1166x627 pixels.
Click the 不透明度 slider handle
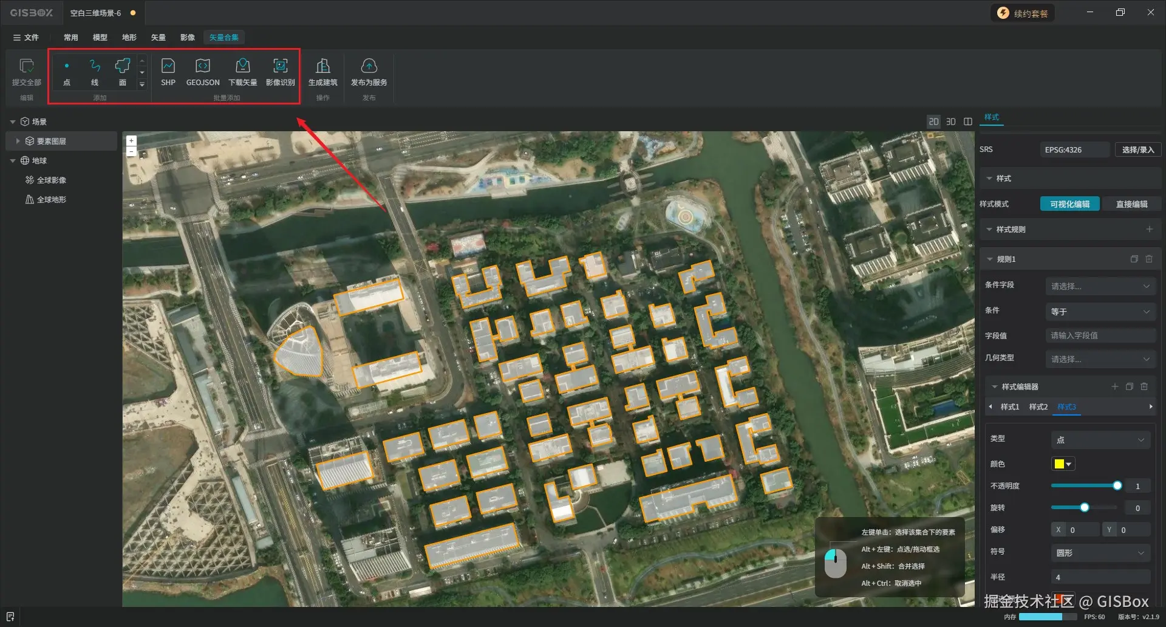(1117, 485)
